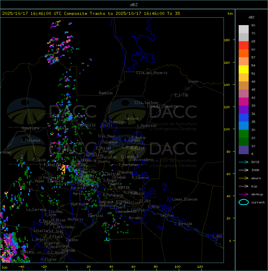268x271 pixels.
Task: Click the 'Capdevila' place label
Action: tap(87, 125)
